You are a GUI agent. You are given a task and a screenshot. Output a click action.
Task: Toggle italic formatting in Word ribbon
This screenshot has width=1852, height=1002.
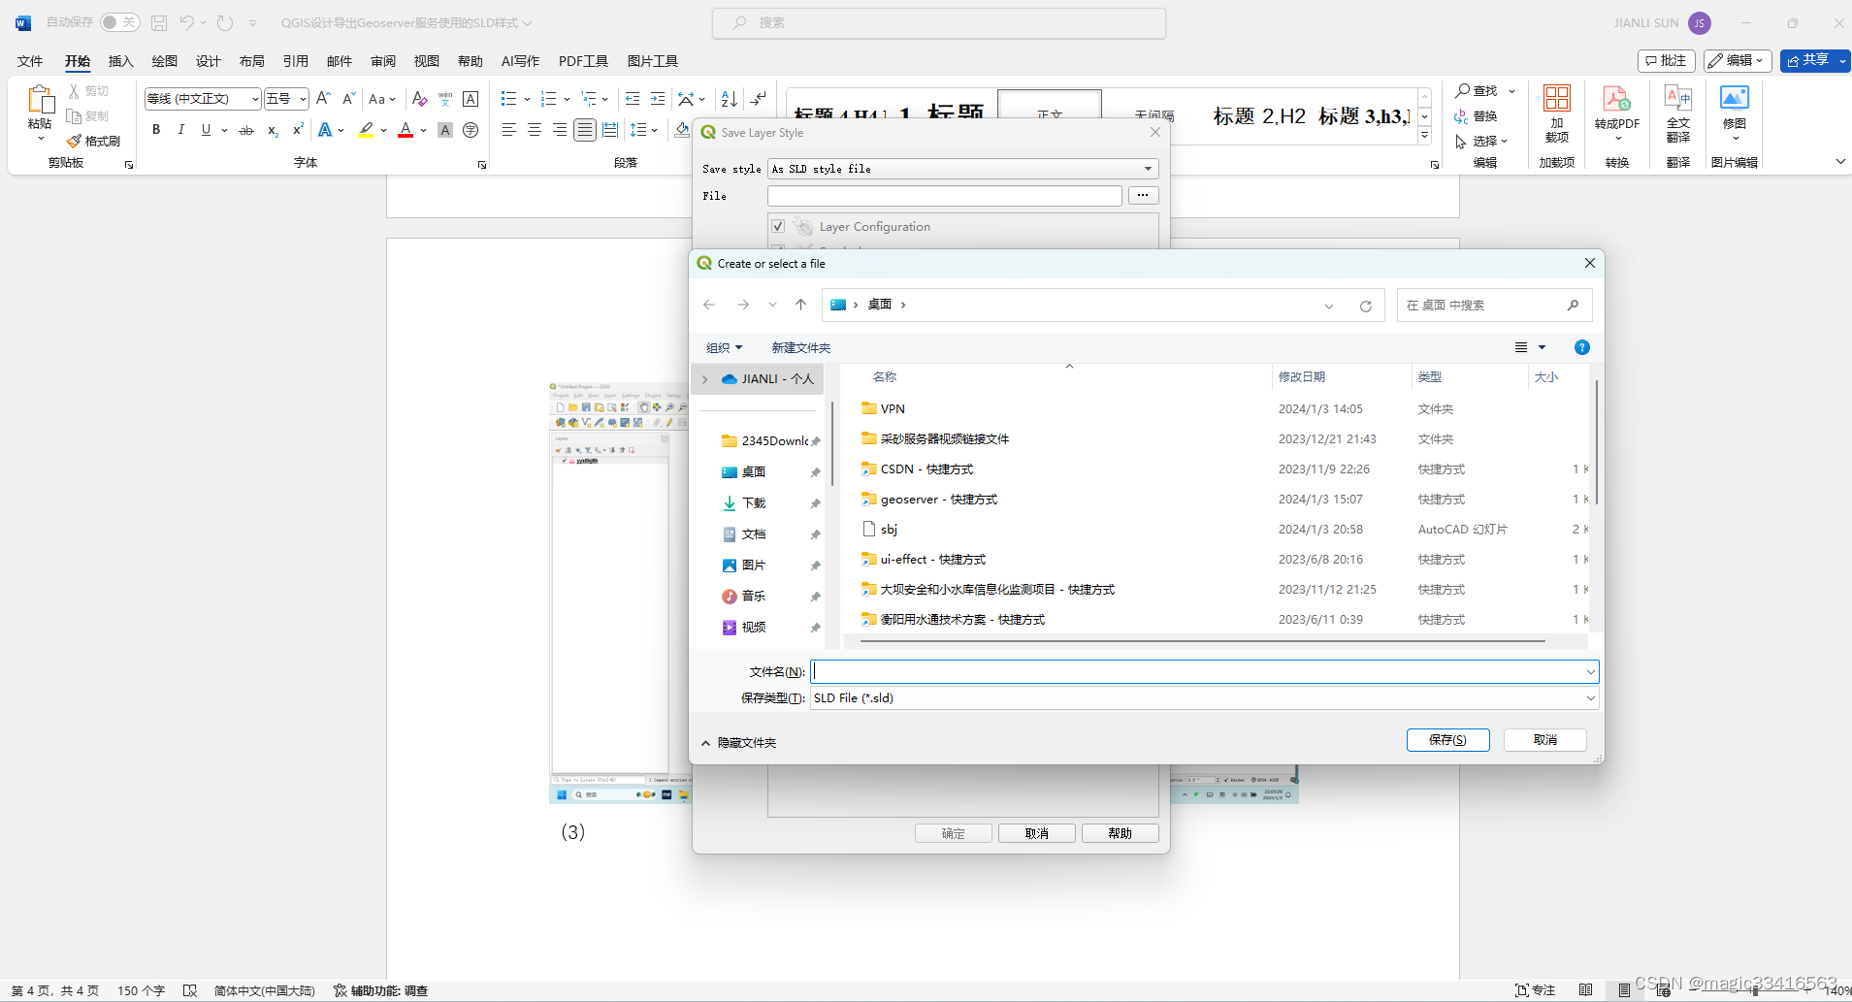click(180, 130)
